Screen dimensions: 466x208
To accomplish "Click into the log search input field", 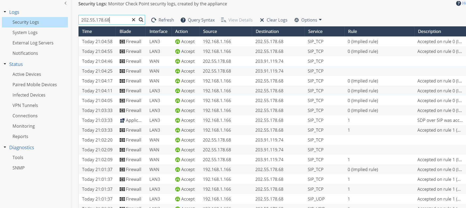I will tap(105, 20).
